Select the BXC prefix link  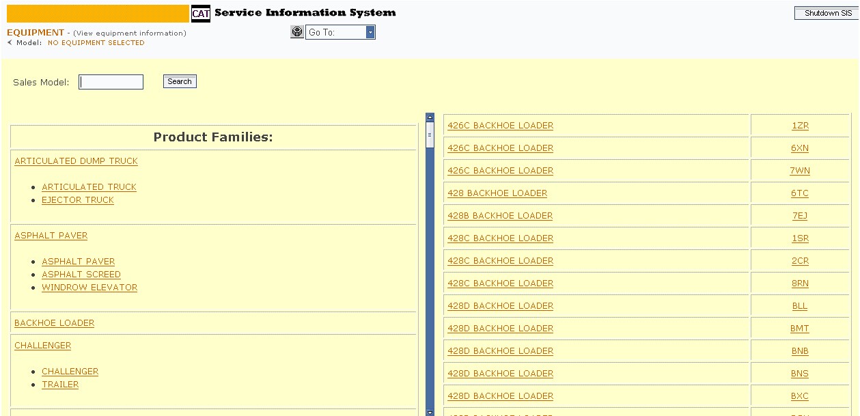pos(800,396)
